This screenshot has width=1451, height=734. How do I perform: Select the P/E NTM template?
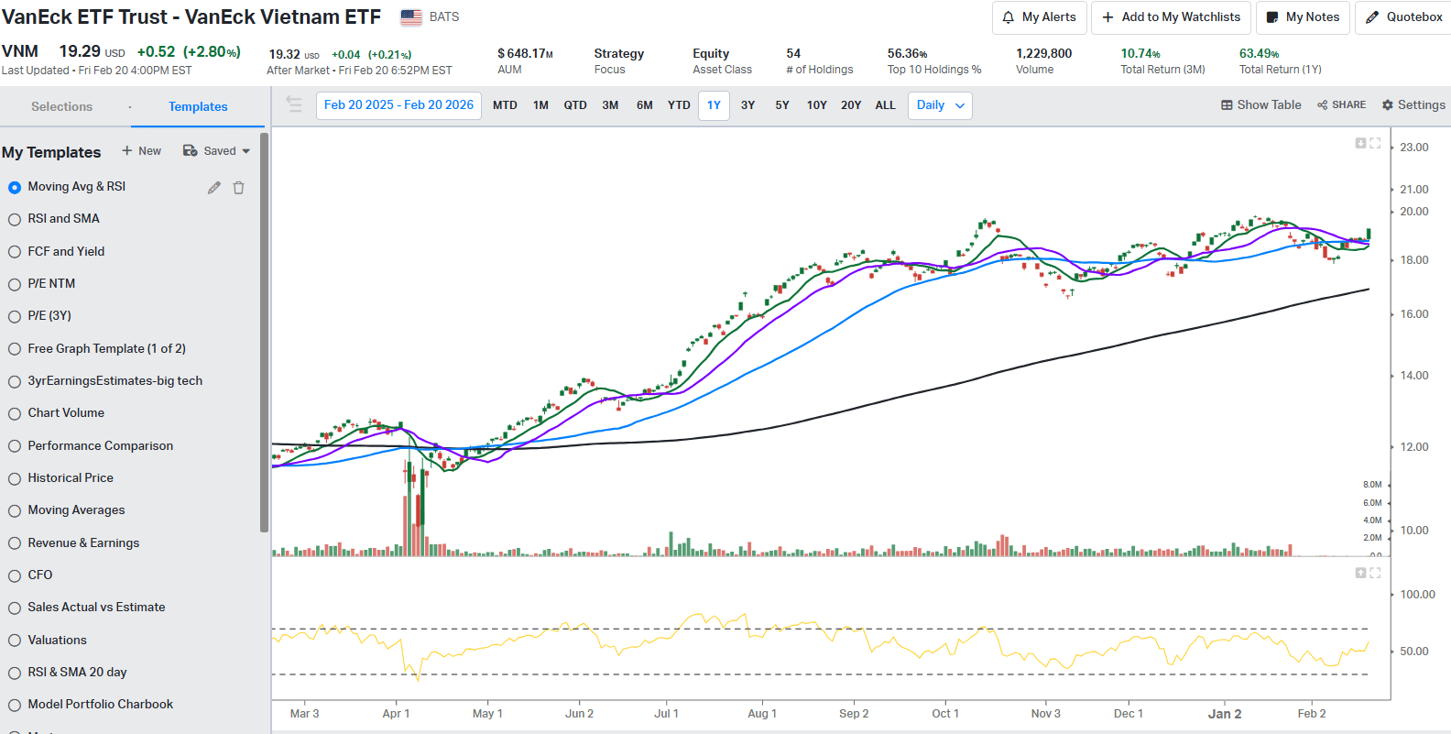tap(15, 284)
